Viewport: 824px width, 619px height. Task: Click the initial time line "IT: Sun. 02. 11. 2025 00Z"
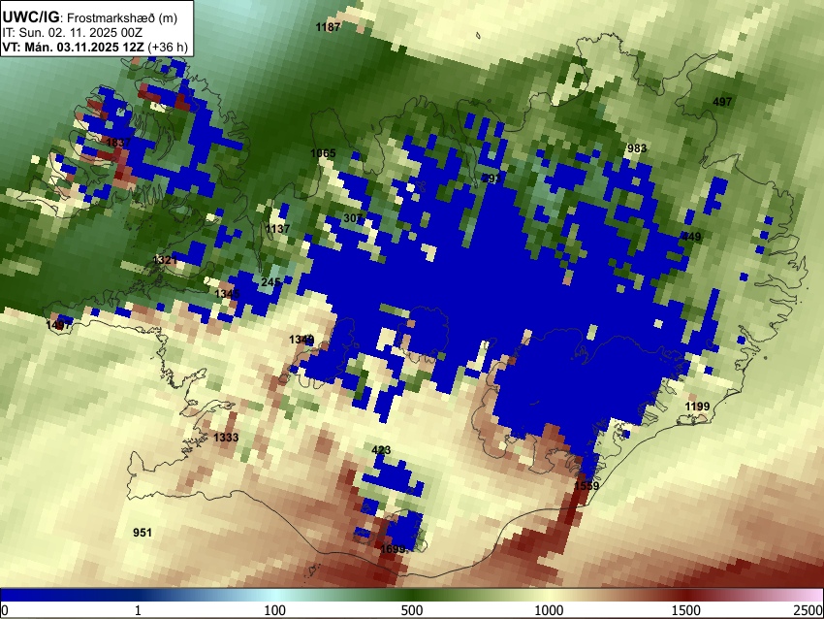pos(72,33)
